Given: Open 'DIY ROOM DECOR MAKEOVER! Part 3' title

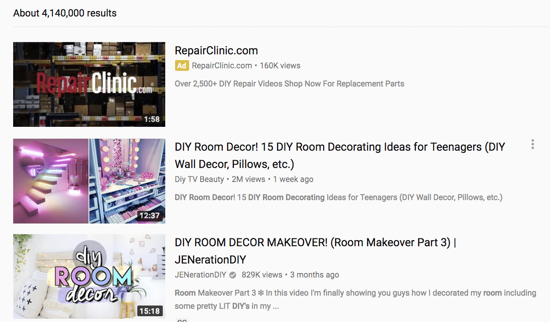Looking at the screenshot, I should click(315, 251).
